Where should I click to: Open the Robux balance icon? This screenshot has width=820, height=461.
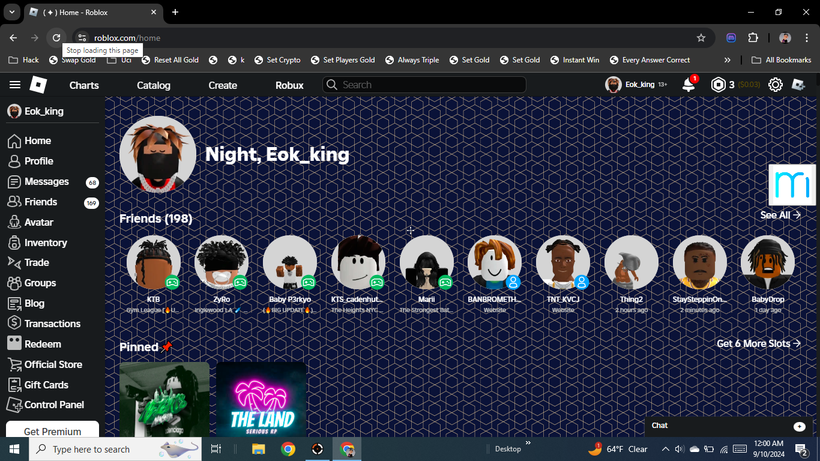pyautogui.click(x=718, y=85)
